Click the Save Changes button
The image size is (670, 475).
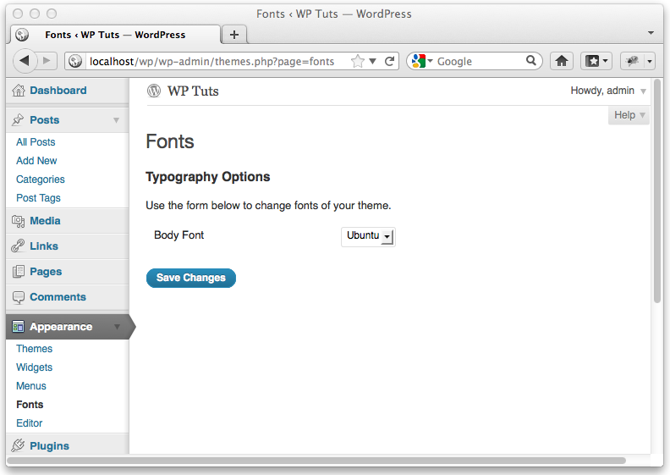pyautogui.click(x=191, y=278)
